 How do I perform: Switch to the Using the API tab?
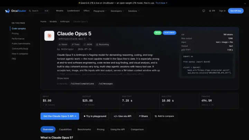click(x=118, y=129)
